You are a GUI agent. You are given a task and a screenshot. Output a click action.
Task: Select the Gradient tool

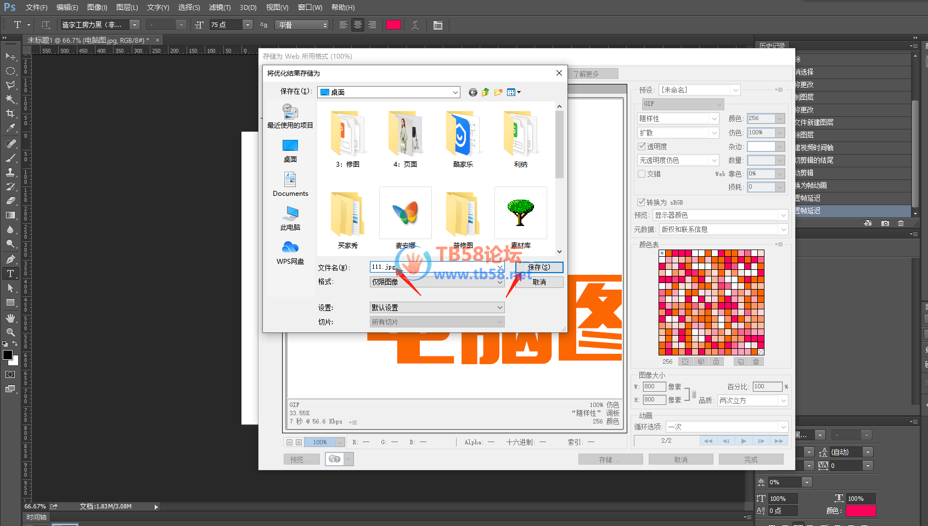10,215
